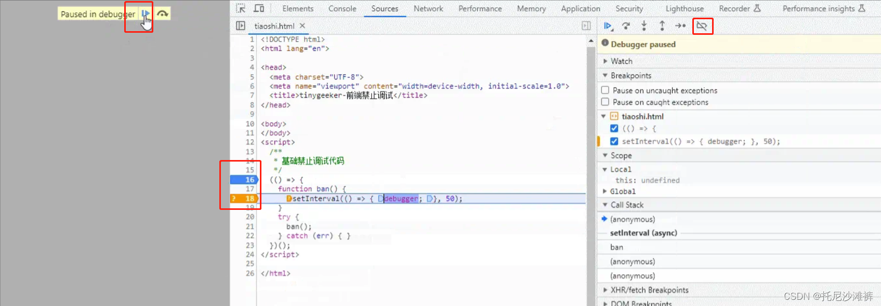Step into next function call
The image size is (881, 306).
click(644, 25)
